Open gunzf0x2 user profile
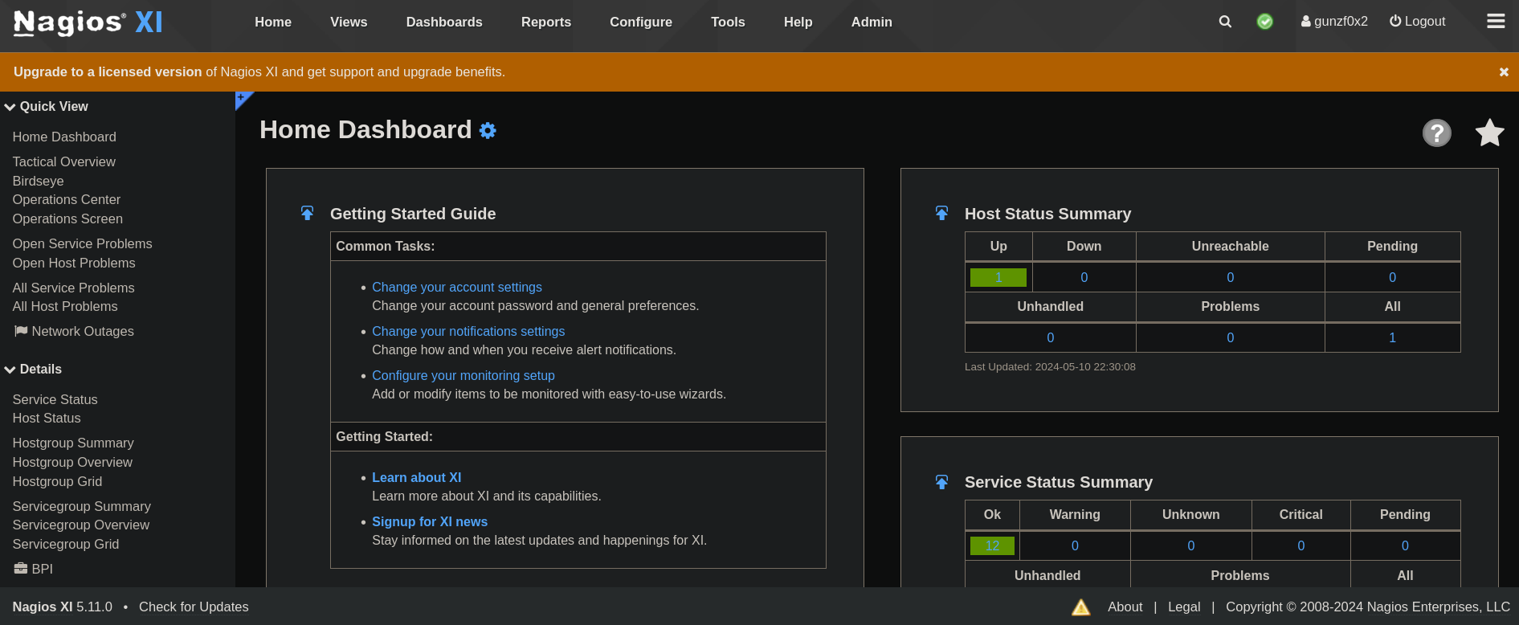1519x625 pixels. pyautogui.click(x=1334, y=22)
